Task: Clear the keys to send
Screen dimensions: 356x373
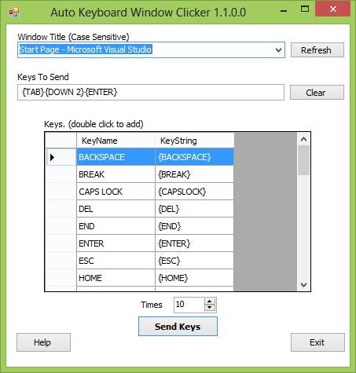Action: [x=317, y=93]
